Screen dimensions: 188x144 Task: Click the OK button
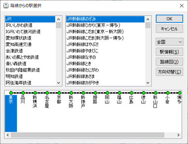pyautogui.click(x=170, y=19)
